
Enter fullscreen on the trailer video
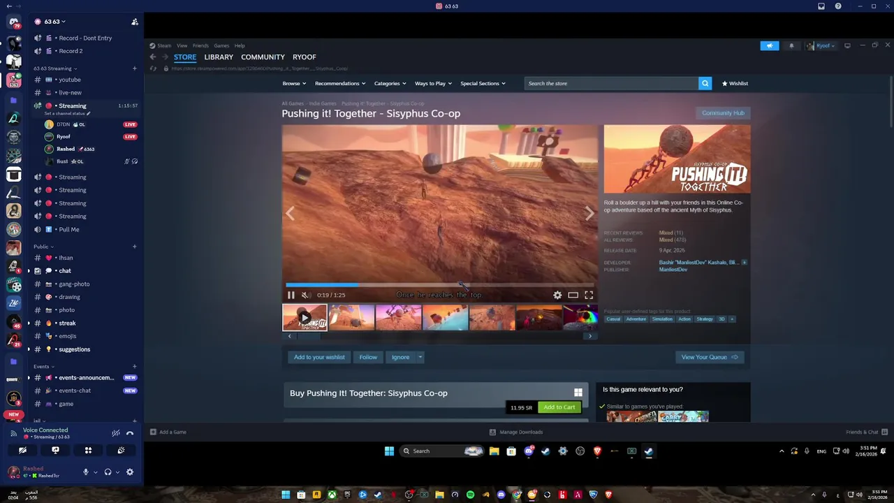pyautogui.click(x=589, y=295)
